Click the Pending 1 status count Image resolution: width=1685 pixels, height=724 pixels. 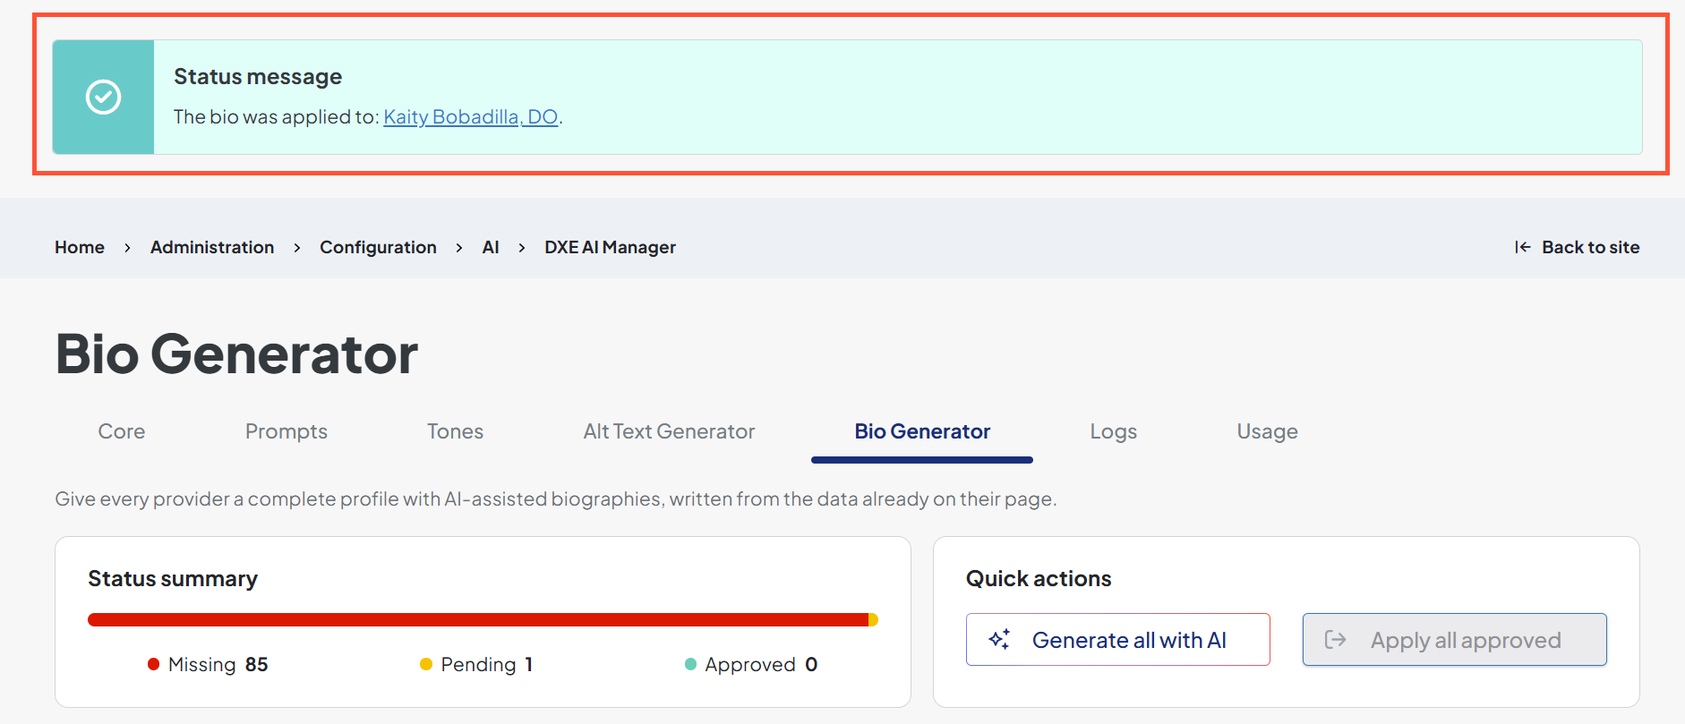(x=476, y=664)
